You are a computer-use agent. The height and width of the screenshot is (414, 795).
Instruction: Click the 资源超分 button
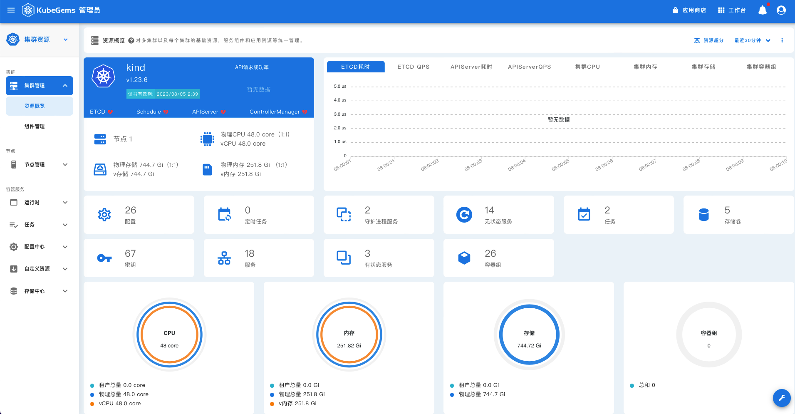(709, 40)
